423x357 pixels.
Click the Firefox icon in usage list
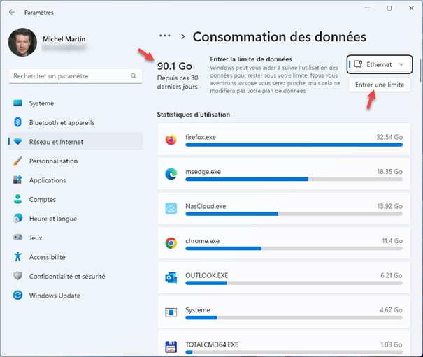click(171, 140)
